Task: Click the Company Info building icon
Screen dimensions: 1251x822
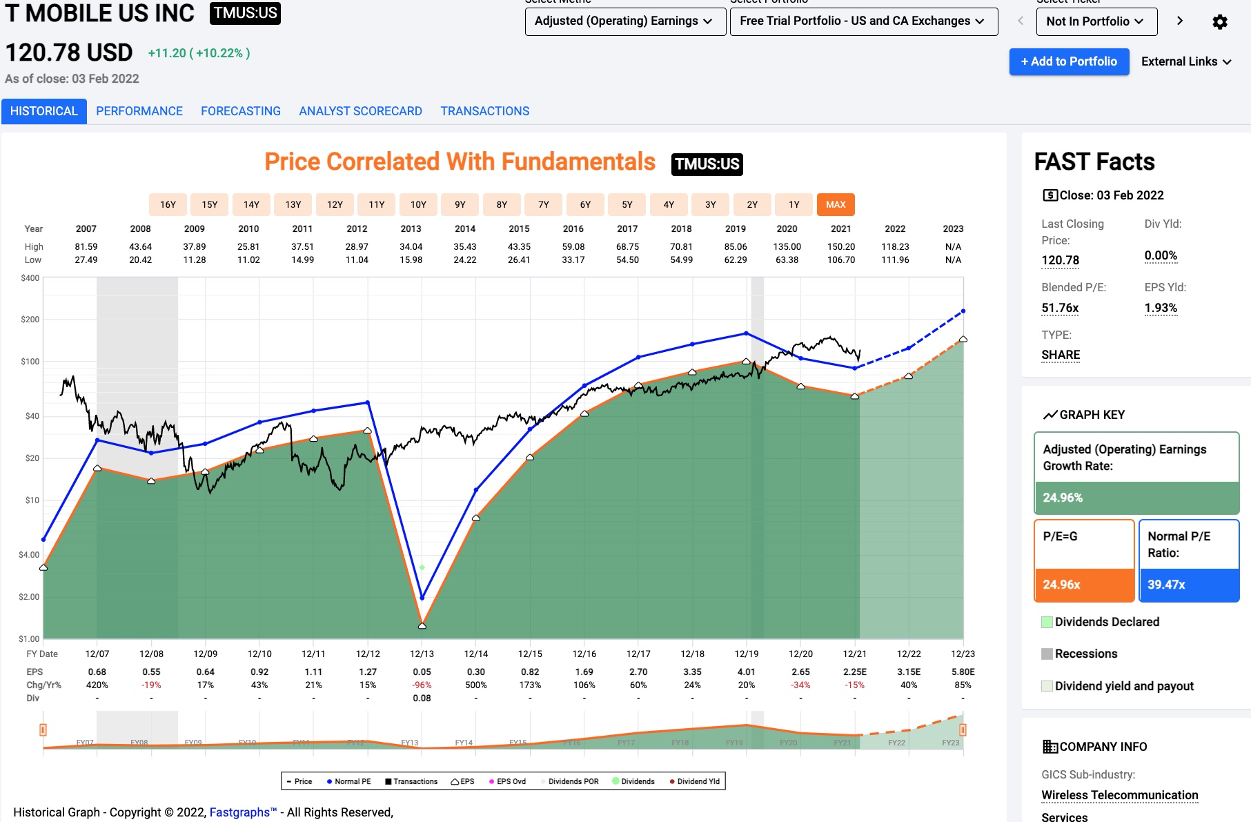Action: coord(1050,747)
